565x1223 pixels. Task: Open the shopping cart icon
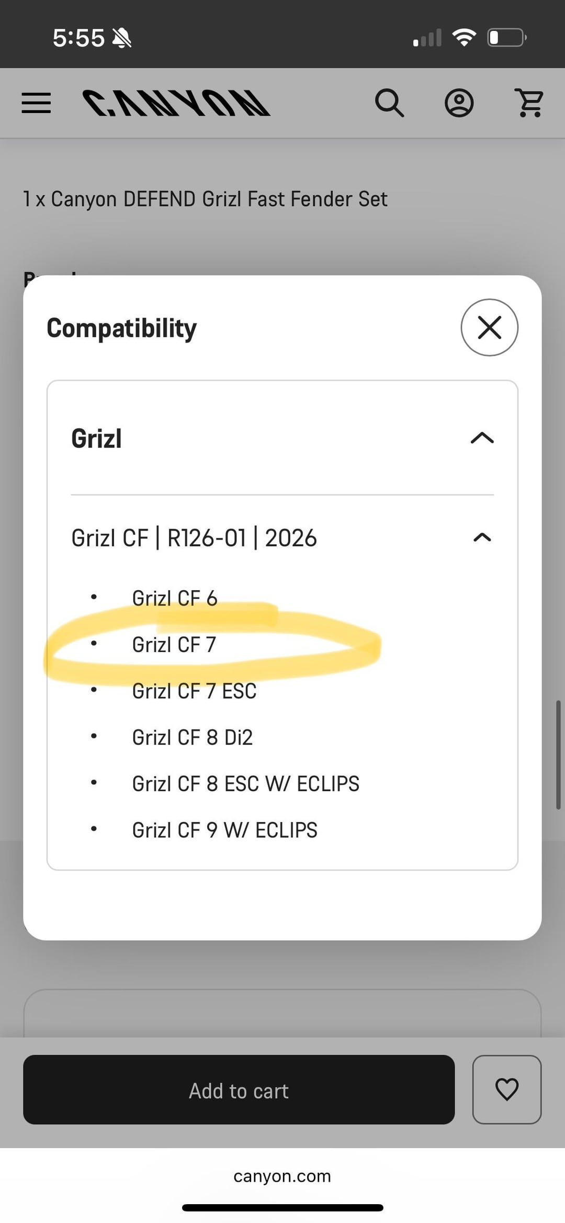click(x=529, y=103)
